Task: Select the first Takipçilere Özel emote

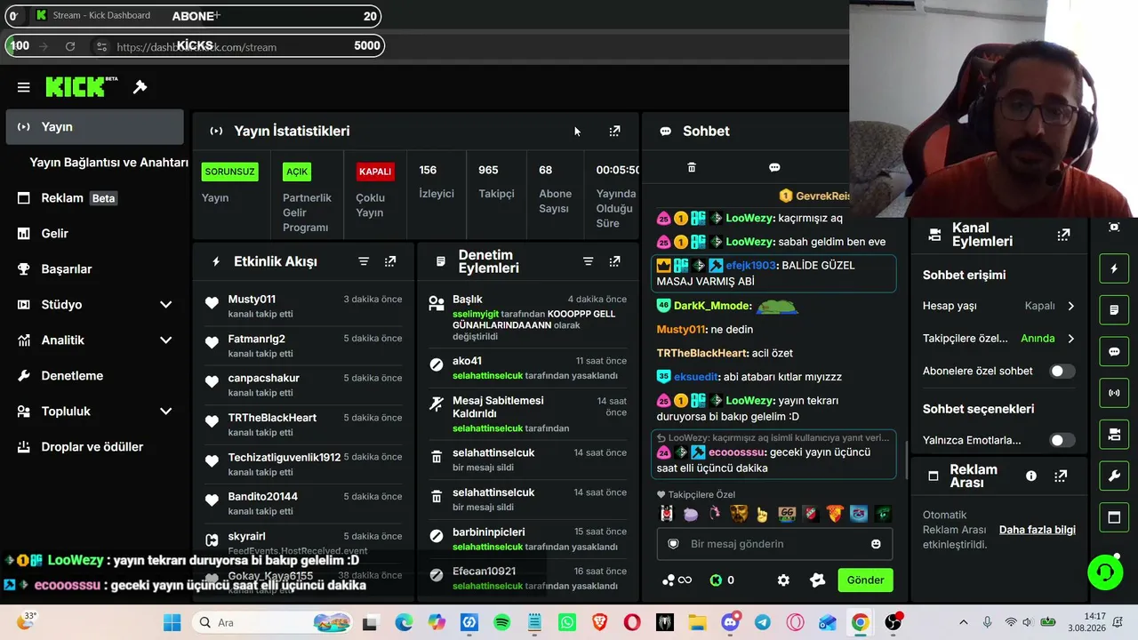Action: click(x=667, y=514)
